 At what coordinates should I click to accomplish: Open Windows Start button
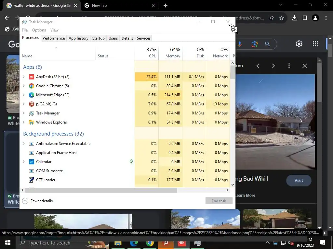pyautogui.click(x=8, y=243)
